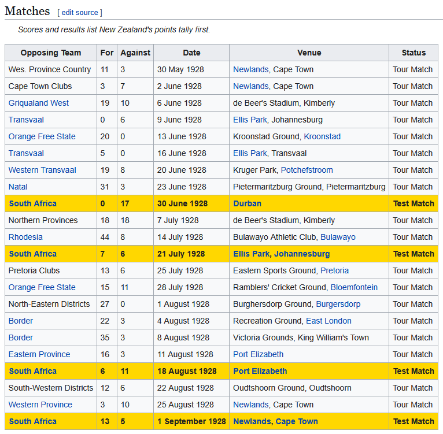Open Ellis Park link in 21 July row

tap(251, 254)
